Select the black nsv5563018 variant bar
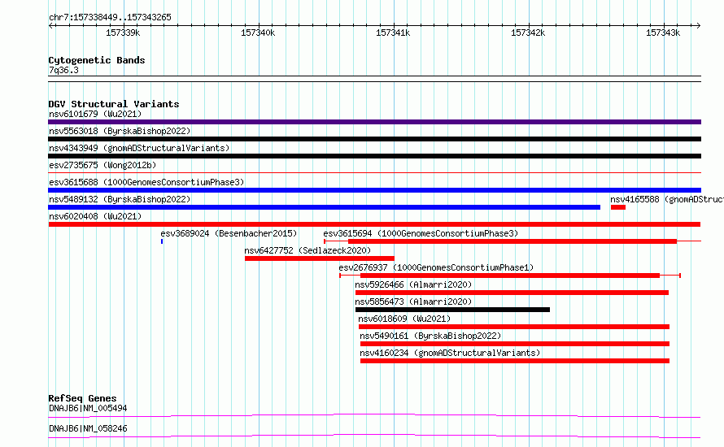This screenshot has height=447, width=724. [x=374, y=139]
